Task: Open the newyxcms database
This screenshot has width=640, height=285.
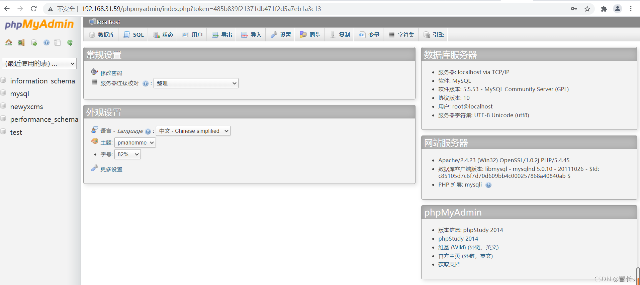Action: [27, 107]
